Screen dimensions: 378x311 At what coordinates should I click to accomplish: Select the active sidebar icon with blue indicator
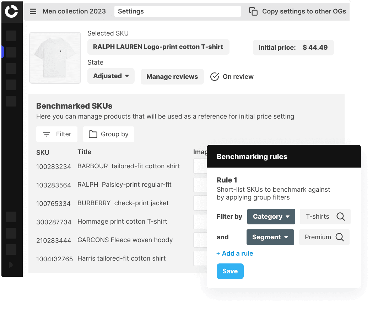click(11, 52)
